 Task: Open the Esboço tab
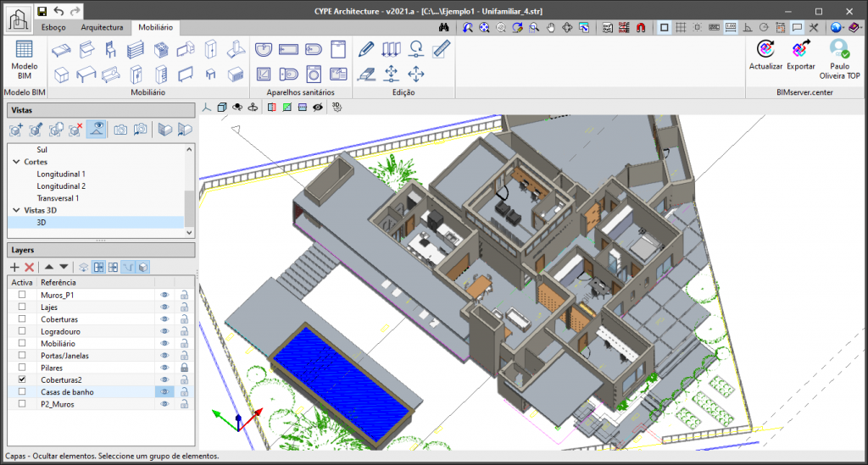click(x=53, y=27)
